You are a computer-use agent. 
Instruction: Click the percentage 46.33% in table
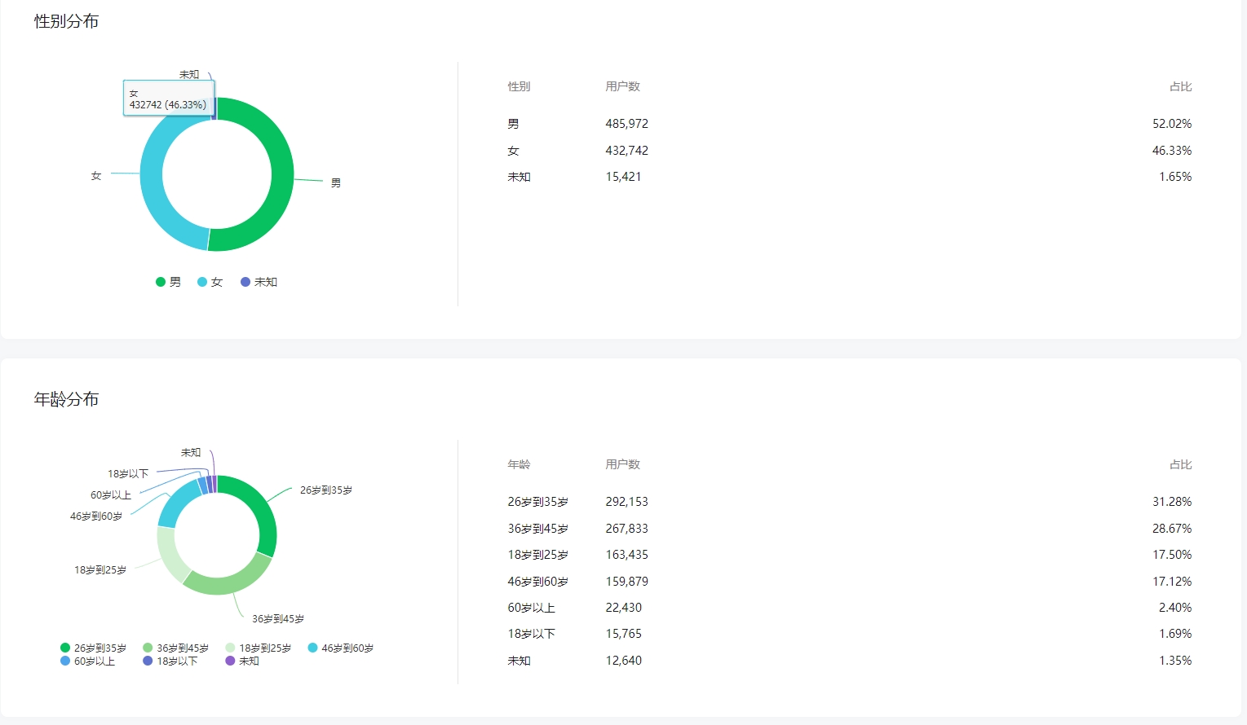1172,151
